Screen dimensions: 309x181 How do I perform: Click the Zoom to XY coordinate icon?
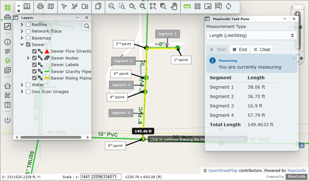click(111, 6)
